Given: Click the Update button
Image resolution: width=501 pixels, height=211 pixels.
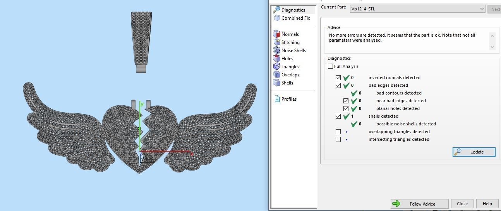Looking at the screenshot, I should [x=474, y=152].
